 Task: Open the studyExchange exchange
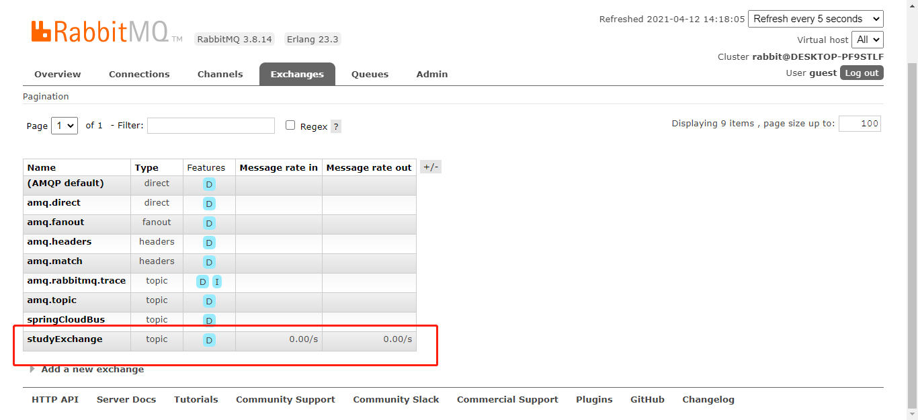[x=65, y=339]
